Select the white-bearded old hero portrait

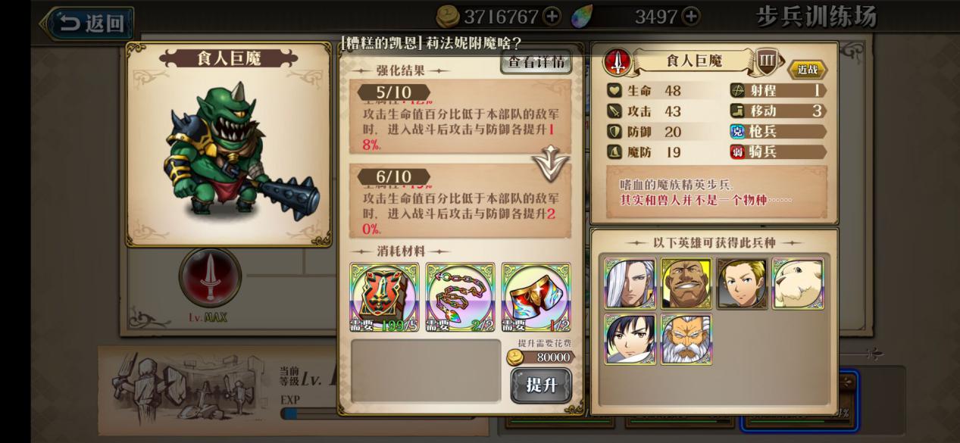pos(686,339)
